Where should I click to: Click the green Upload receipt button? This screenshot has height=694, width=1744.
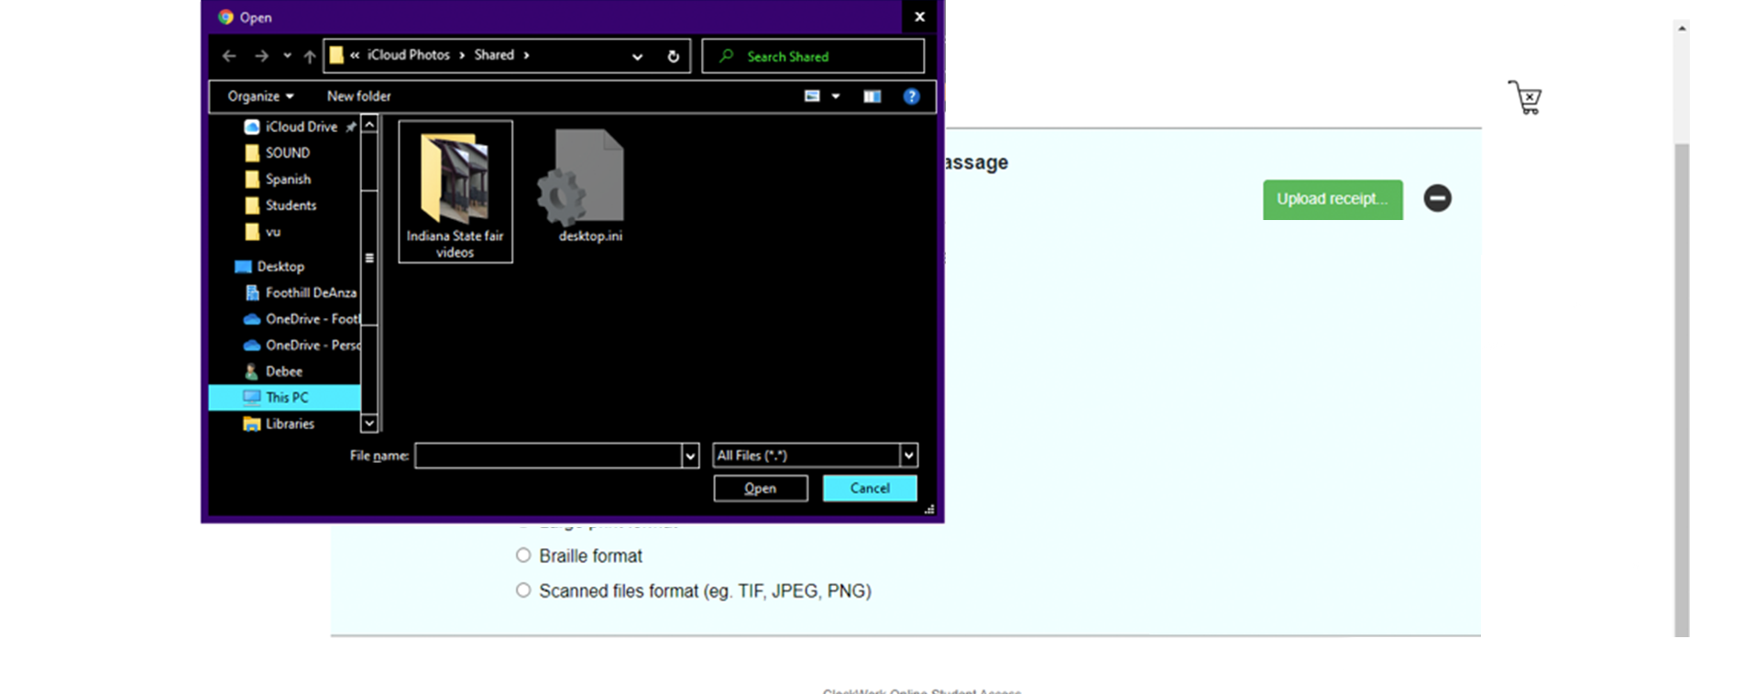tap(1332, 199)
